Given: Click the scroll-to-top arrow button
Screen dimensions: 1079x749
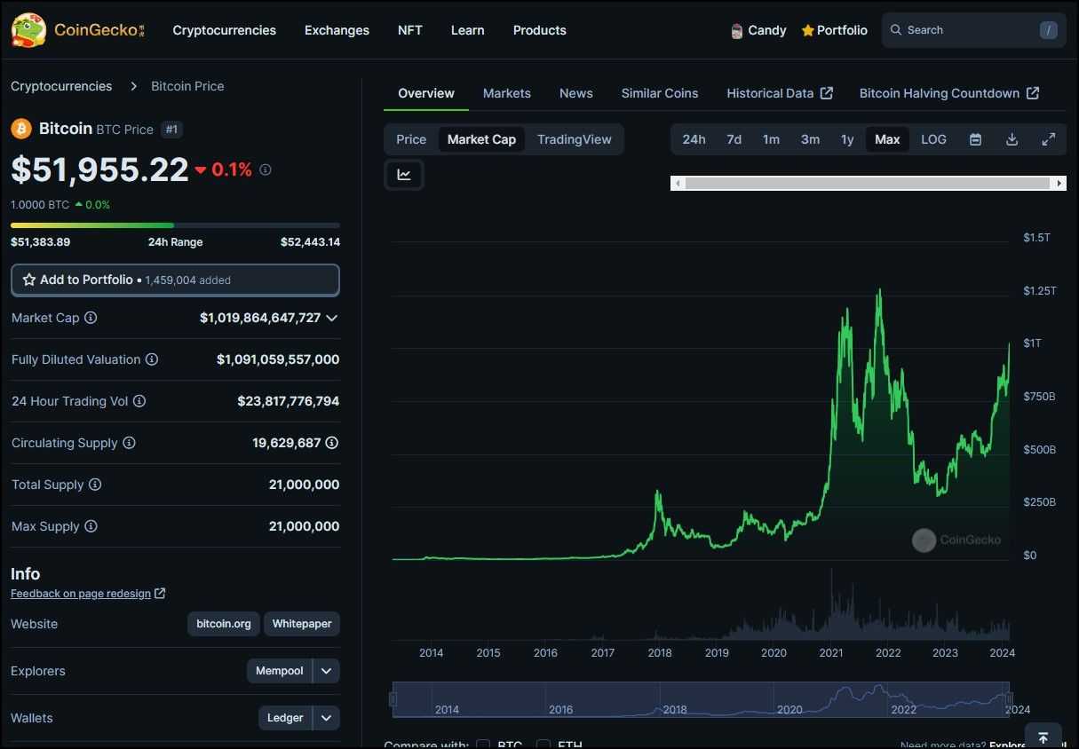Looking at the screenshot, I should 1043,737.
